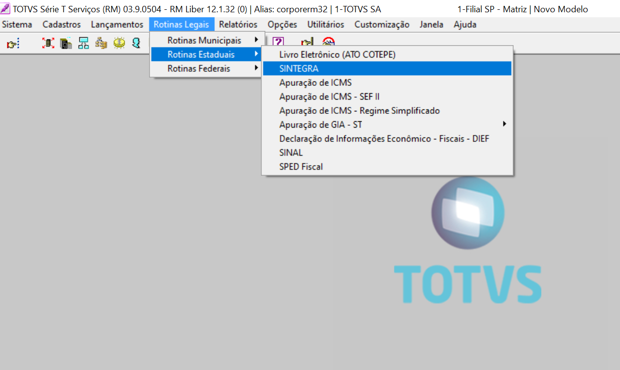This screenshot has height=370, width=620.
Task: Expand the Rotinas Estaduais submenu
Action: coord(207,54)
